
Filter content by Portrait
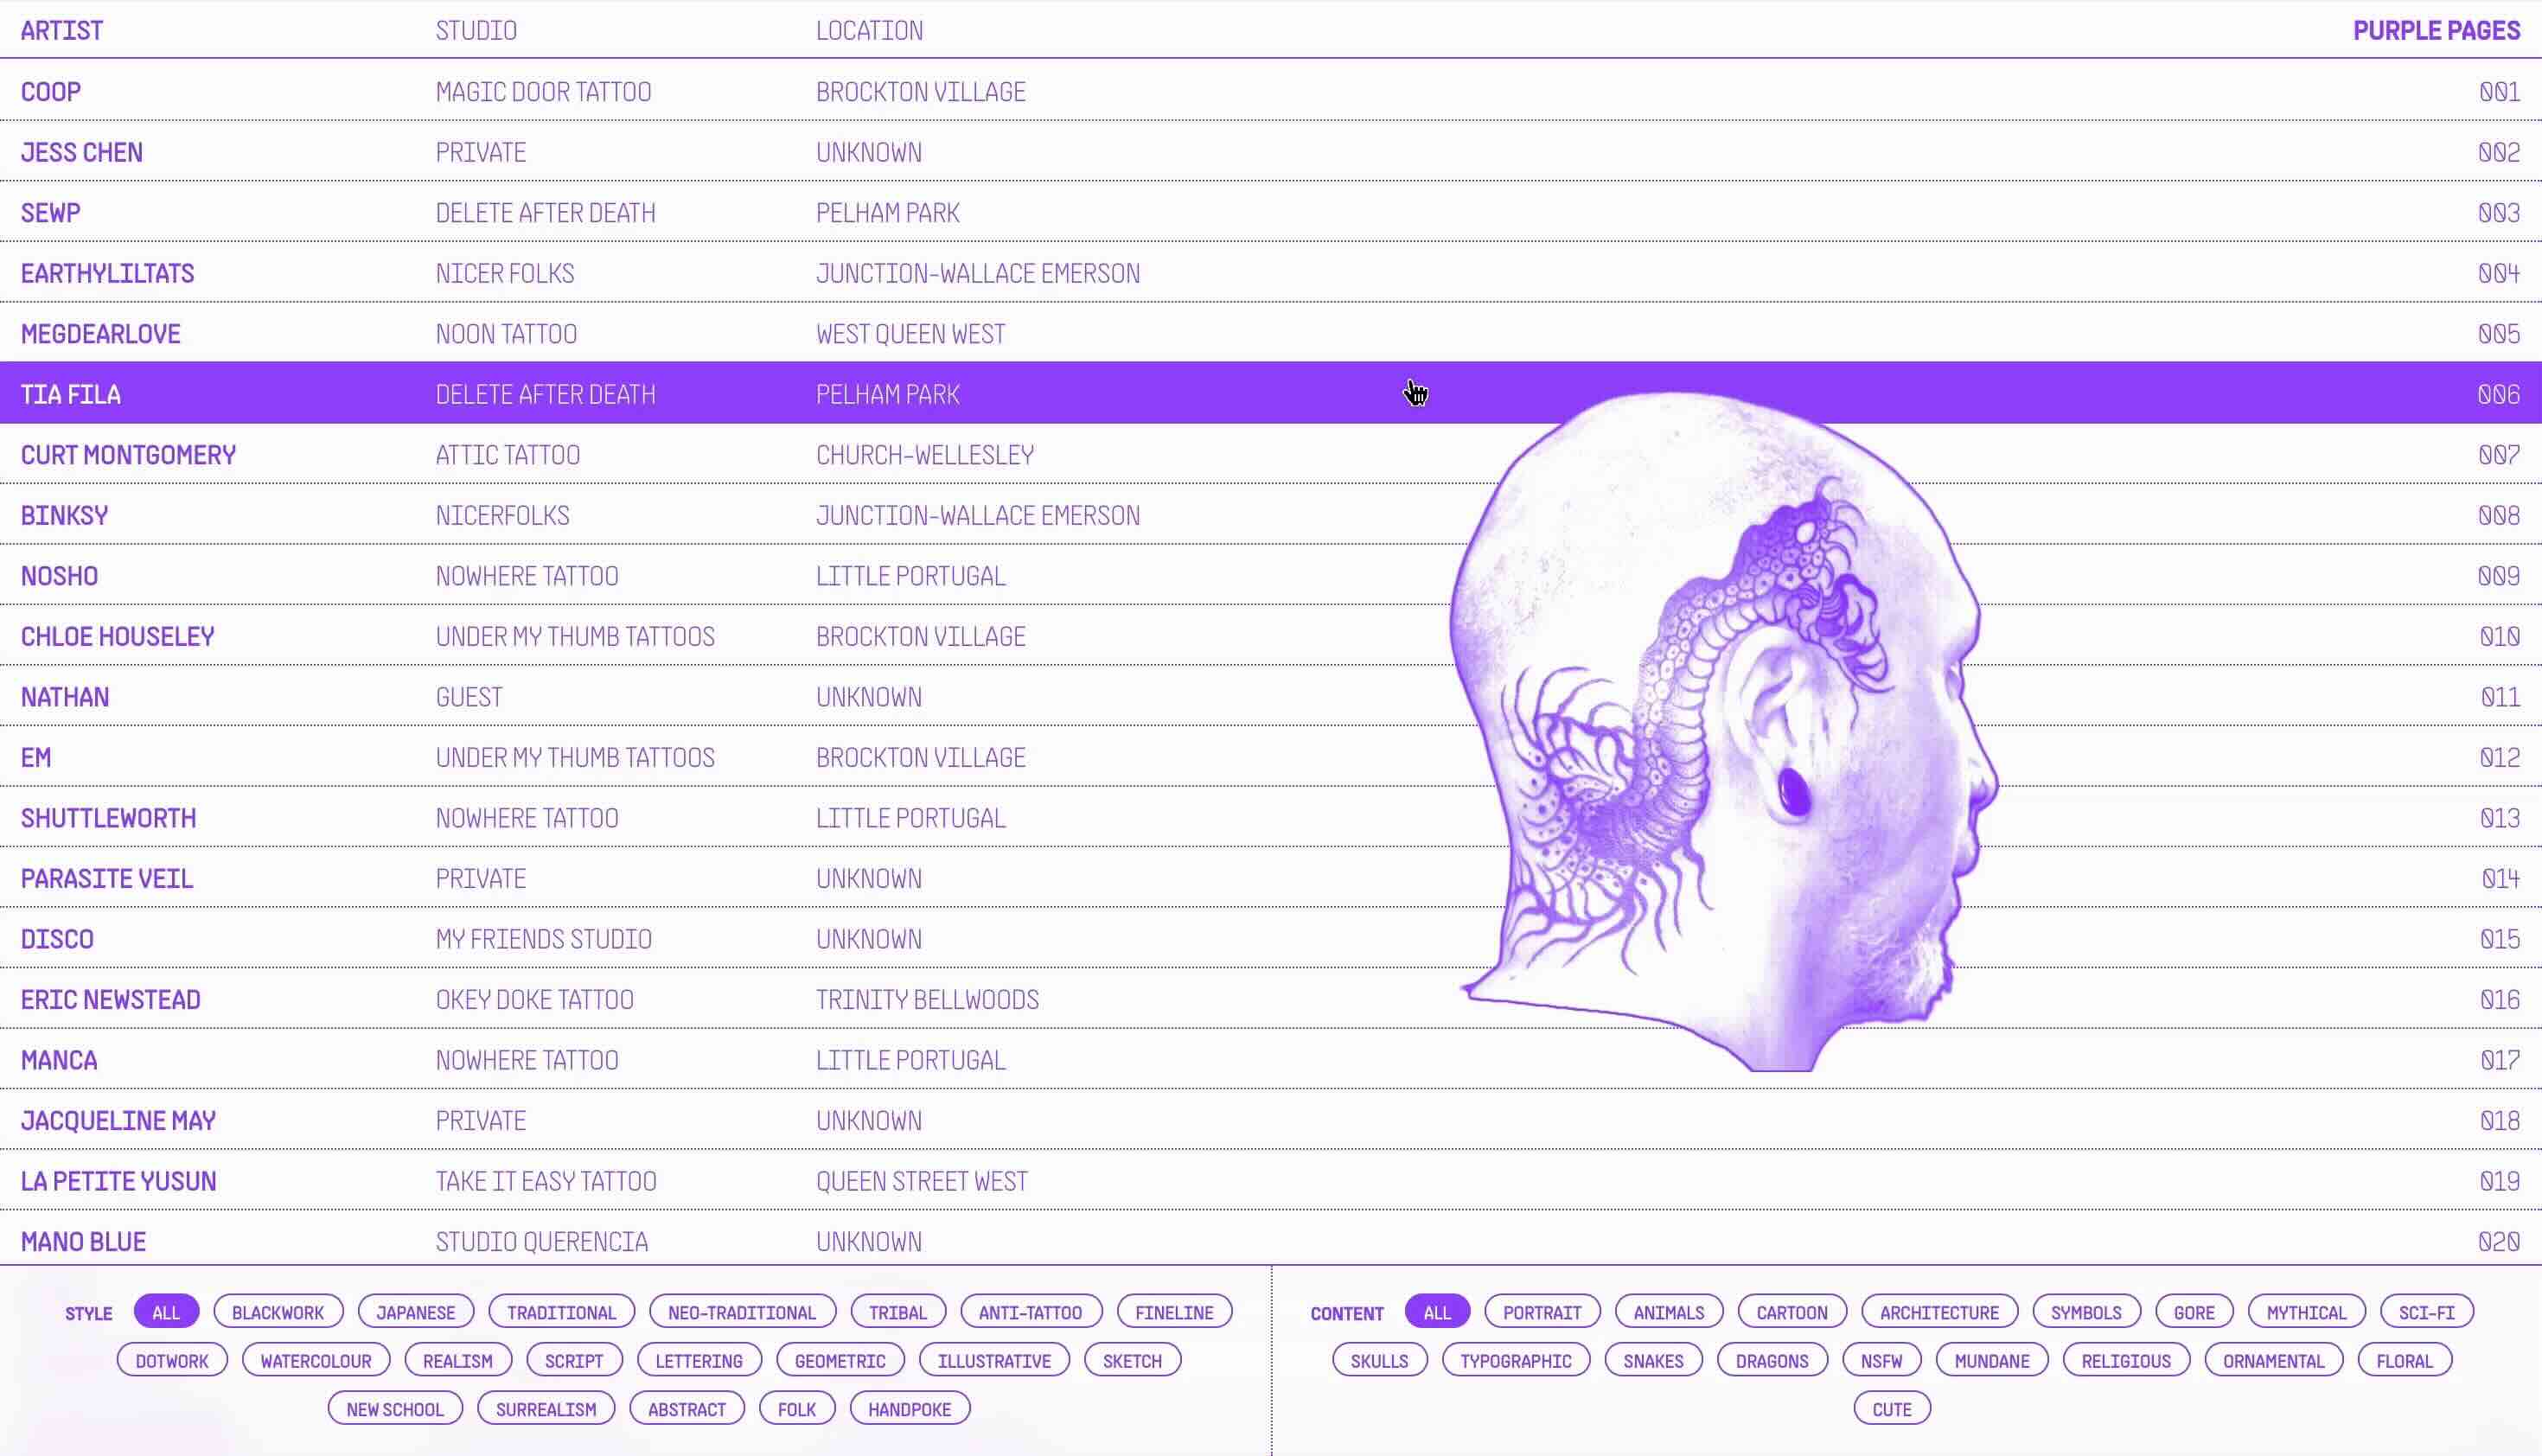[x=1542, y=1312]
